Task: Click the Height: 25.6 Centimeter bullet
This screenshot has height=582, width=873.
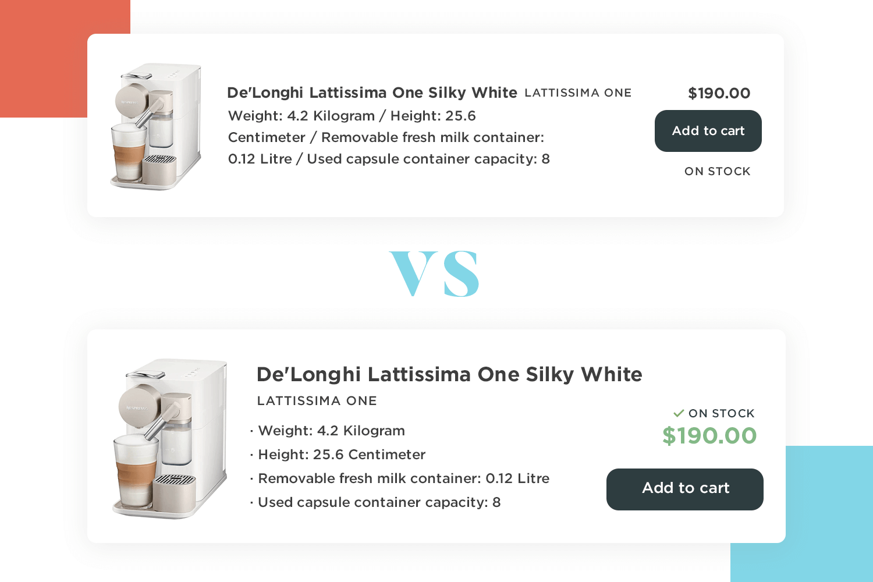Action: [x=338, y=455]
